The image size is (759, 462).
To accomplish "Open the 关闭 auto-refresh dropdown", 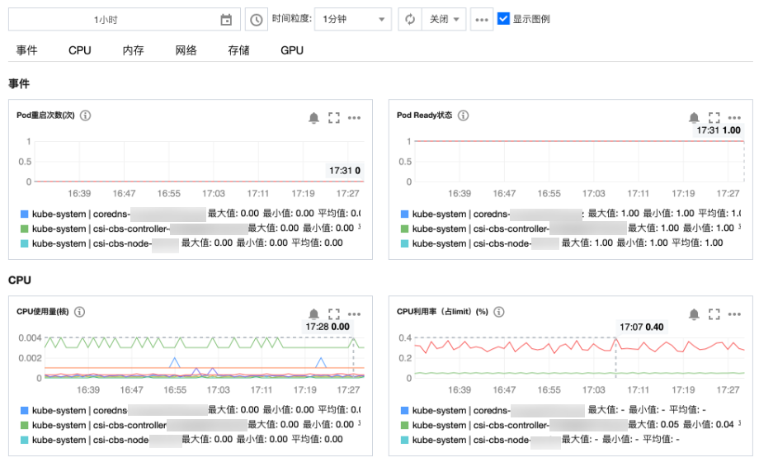I will pos(444,19).
